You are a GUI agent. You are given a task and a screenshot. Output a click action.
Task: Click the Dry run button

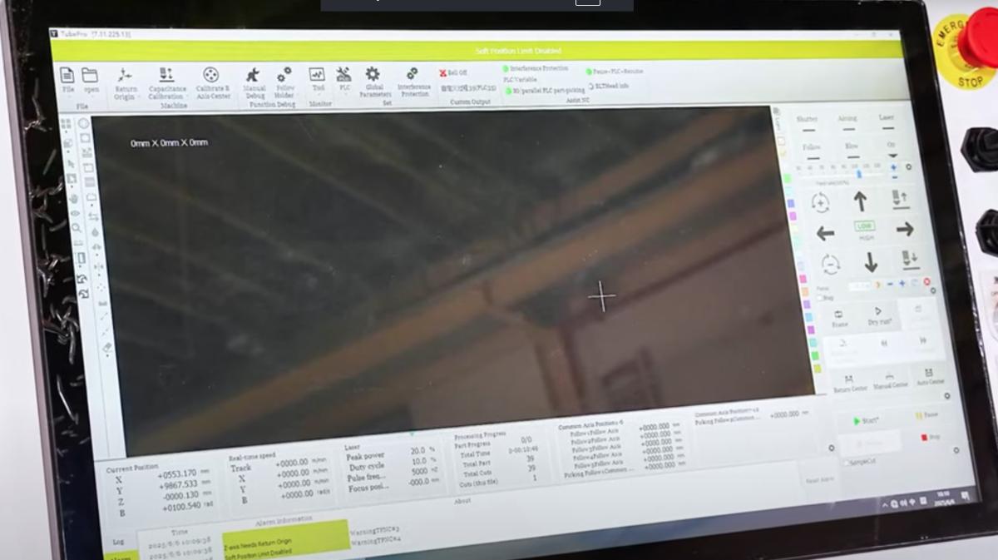click(x=878, y=315)
